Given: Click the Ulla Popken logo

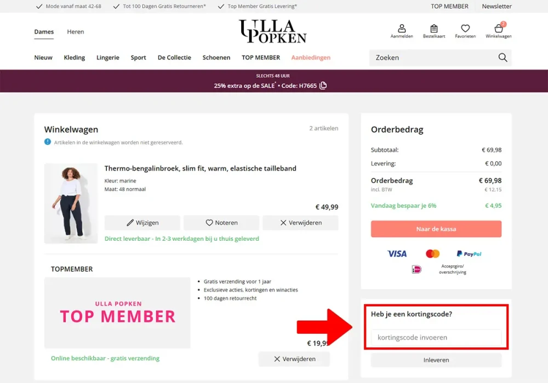Looking at the screenshot, I should [x=273, y=31].
